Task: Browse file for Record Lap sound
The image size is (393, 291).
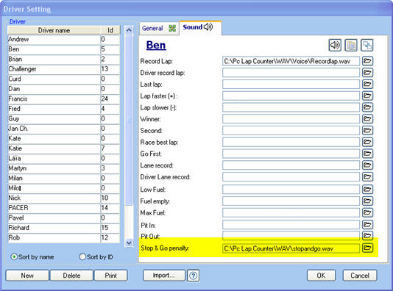Action: 367,61
